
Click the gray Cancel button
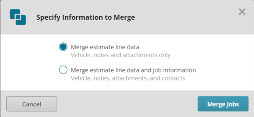pos(32,104)
